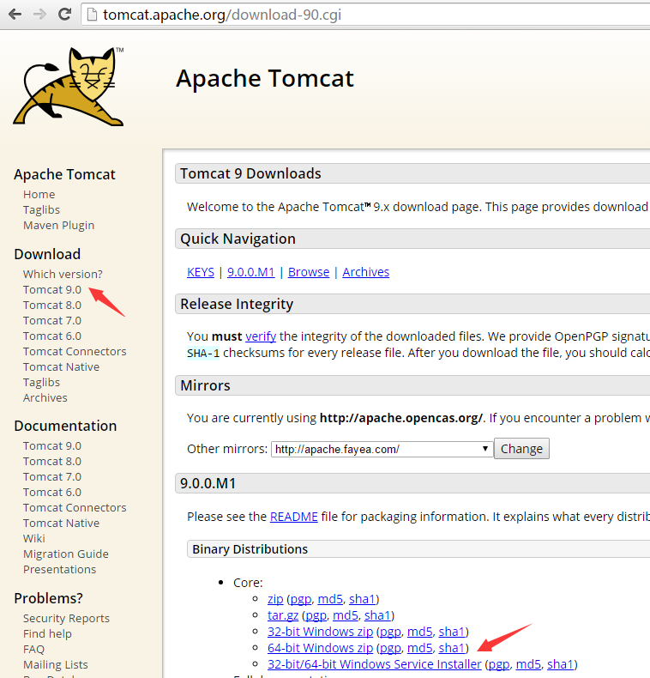The image size is (650, 678).
Task: Download 32-bit/64-bit Windows Service Installer
Action: pyautogui.click(x=374, y=664)
